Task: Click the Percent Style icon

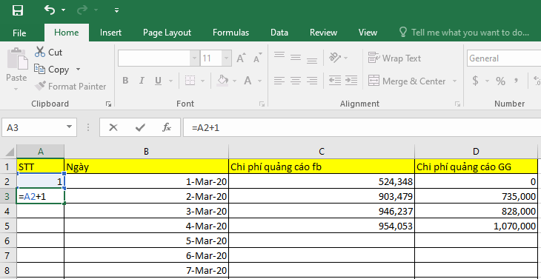Action: [500, 81]
